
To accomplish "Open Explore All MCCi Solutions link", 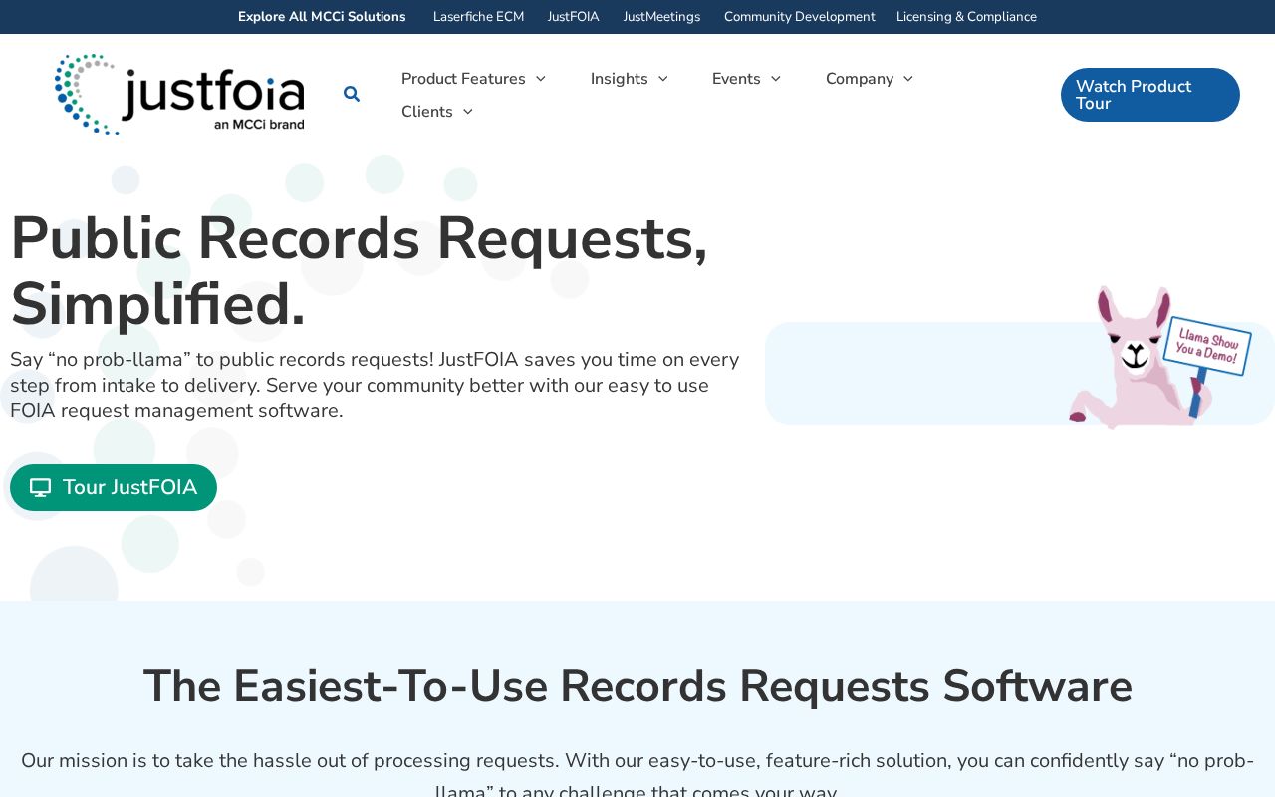I will (322, 17).
